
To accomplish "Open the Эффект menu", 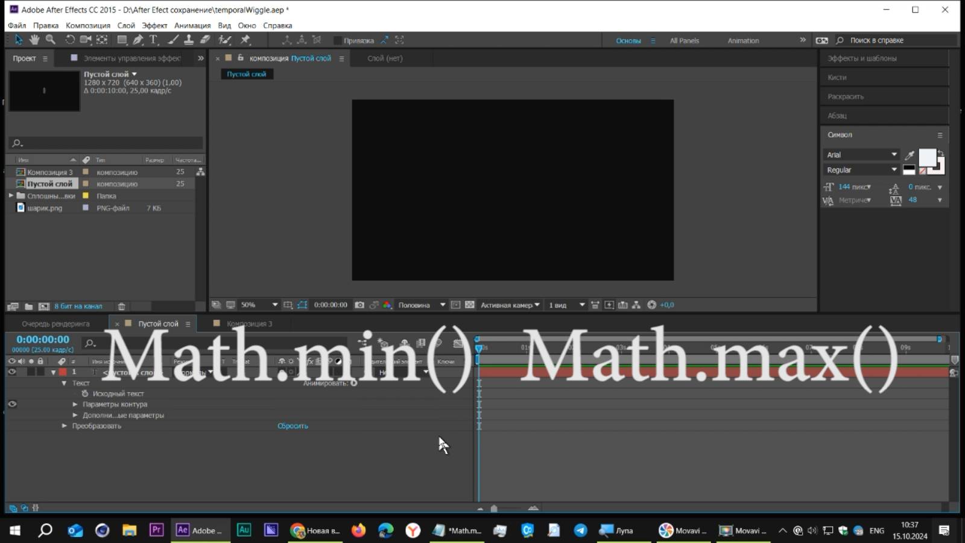I will click(x=154, y=25).
